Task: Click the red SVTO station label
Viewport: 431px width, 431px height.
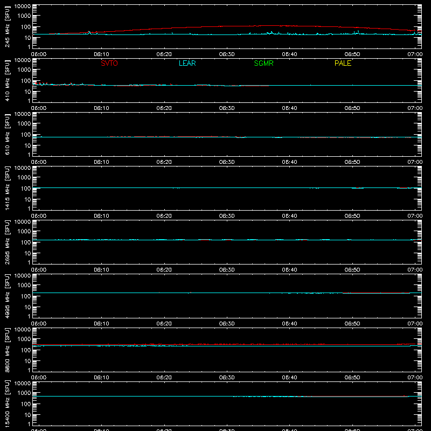Action: click(x=109, y=63)
